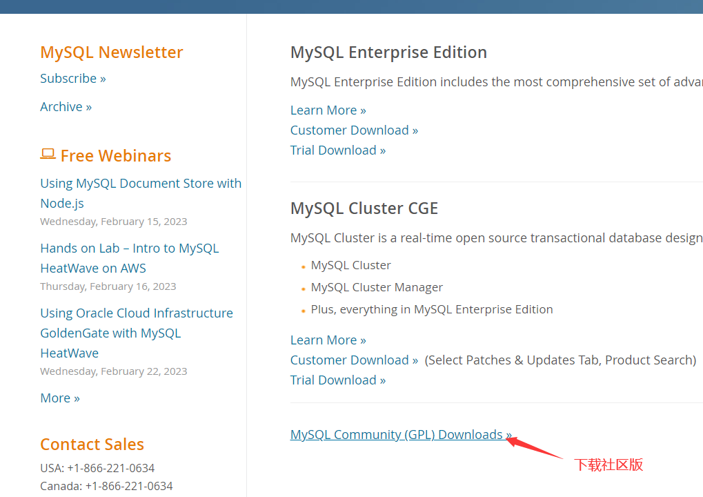Click the USA: +1-866-221-0634 phone number

tap(97, 468)
